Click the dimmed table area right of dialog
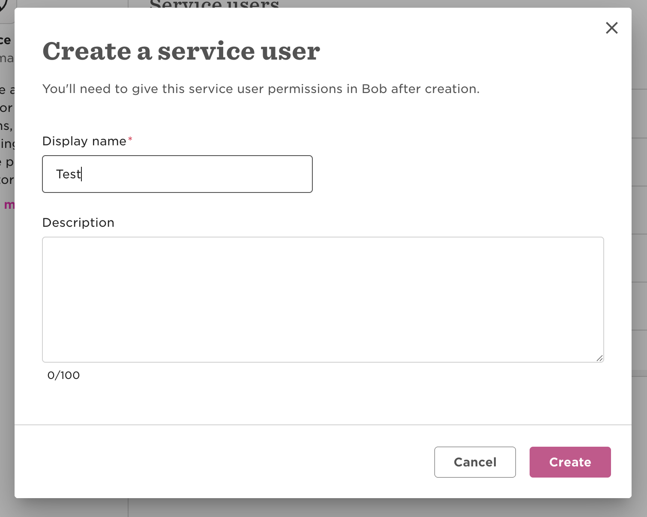The width and height of the screenshot is (647, 517). pyautogui.click(x=639, y=214)
